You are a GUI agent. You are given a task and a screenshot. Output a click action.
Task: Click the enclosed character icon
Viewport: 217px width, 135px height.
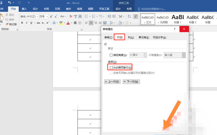pyautogui.click(x=80, y=23)
